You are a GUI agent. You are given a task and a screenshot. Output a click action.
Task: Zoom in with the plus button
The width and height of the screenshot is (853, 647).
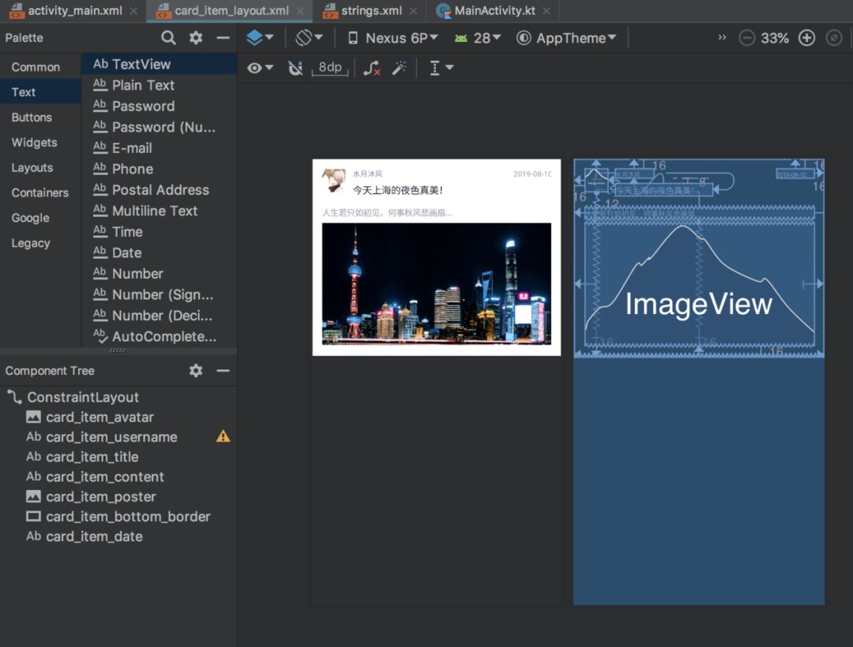coord(806,38)
